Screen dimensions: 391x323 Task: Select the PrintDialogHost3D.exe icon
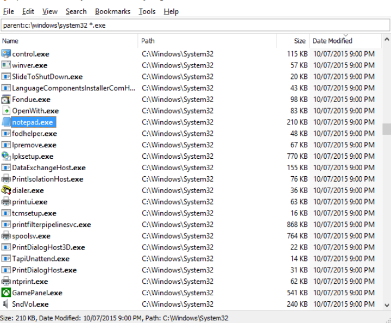(6, 247)
